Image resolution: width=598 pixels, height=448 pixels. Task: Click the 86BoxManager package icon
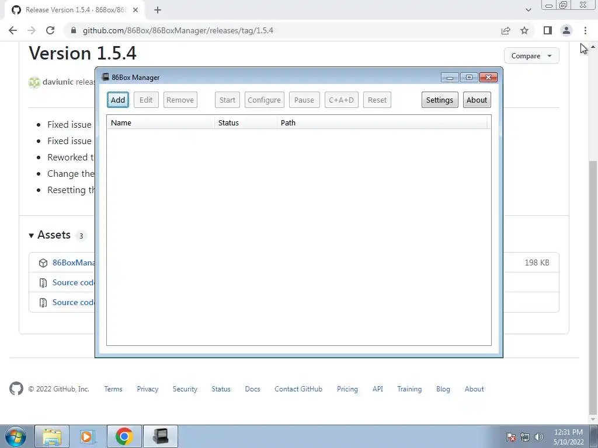(x=43, y=263)
